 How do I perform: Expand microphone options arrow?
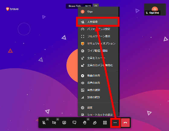coord(47,119)
